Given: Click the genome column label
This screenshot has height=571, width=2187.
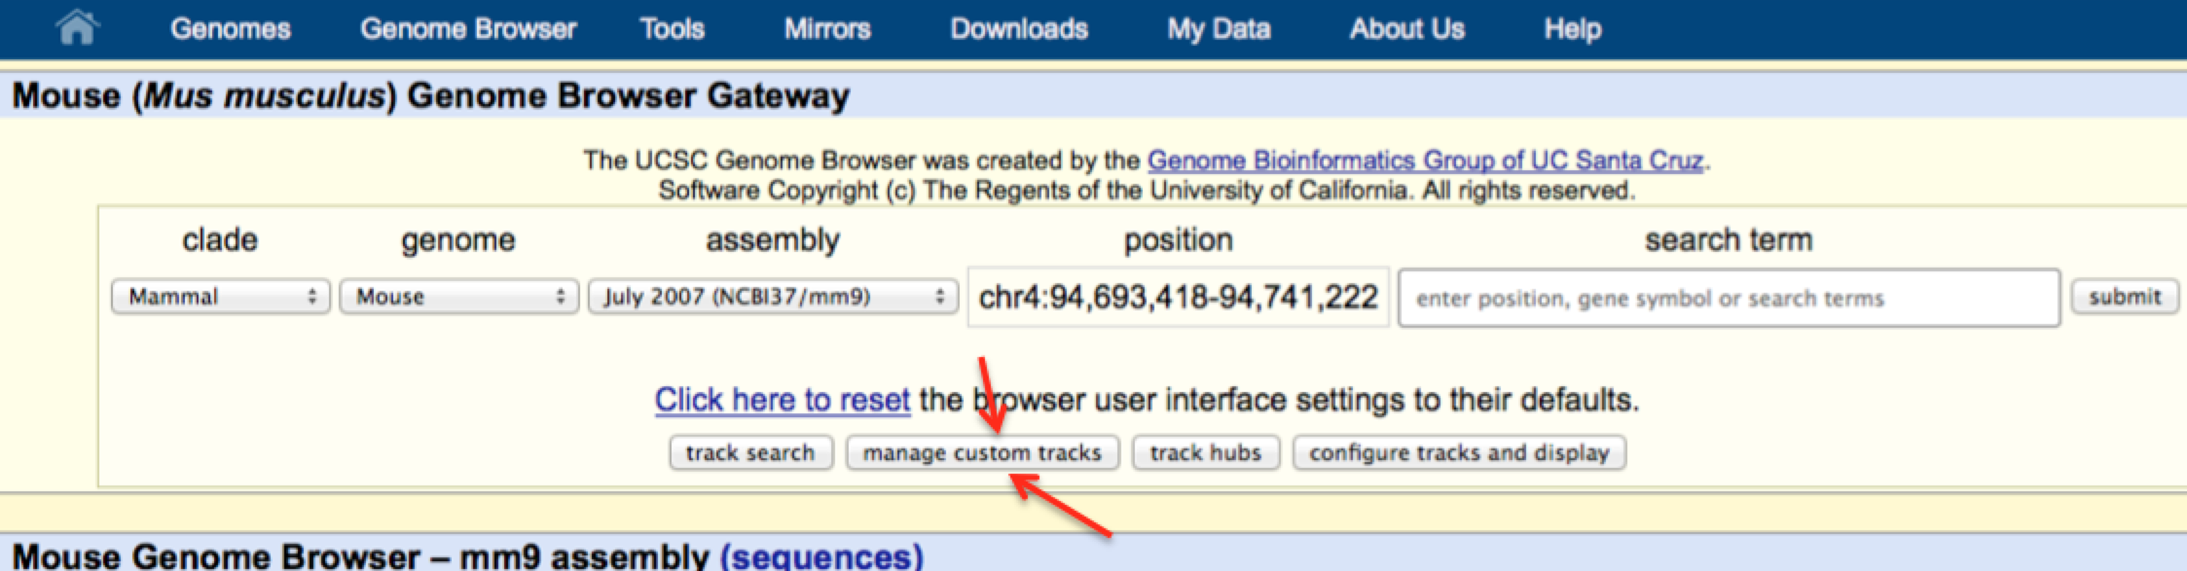Looking at the screenshot, I should (x=458, y=240).
